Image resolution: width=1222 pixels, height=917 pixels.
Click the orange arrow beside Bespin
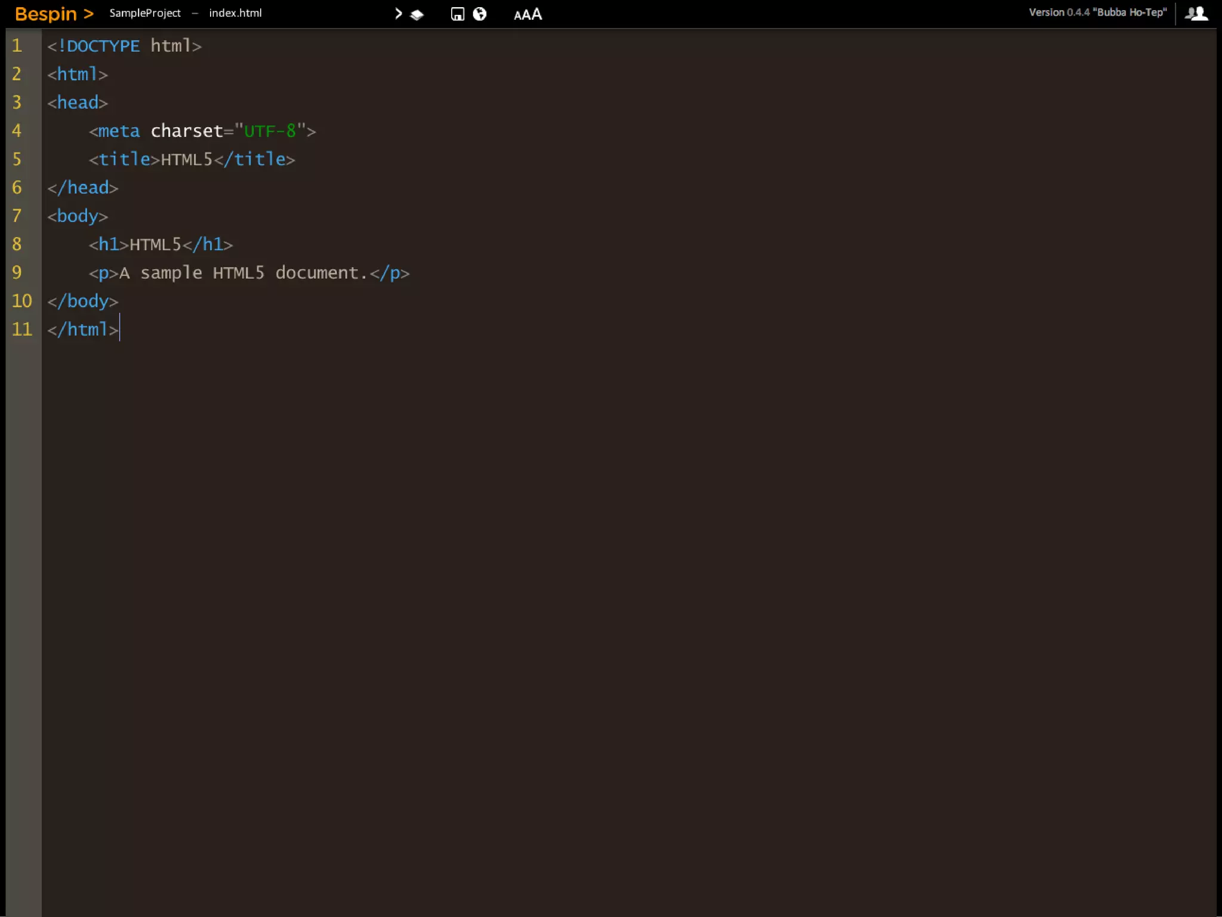(x=88, y=14)
